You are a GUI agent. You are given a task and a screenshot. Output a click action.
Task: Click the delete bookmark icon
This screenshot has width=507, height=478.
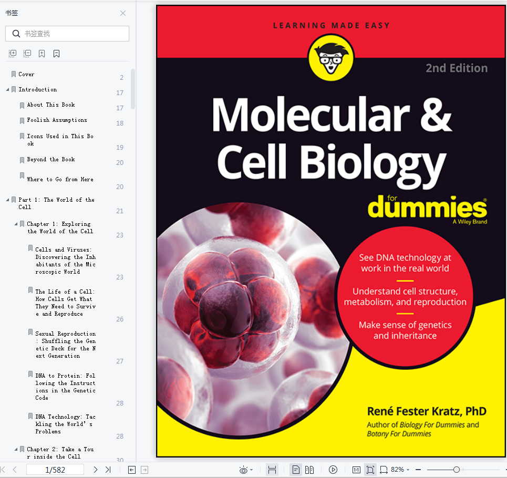tap(57, 54)
